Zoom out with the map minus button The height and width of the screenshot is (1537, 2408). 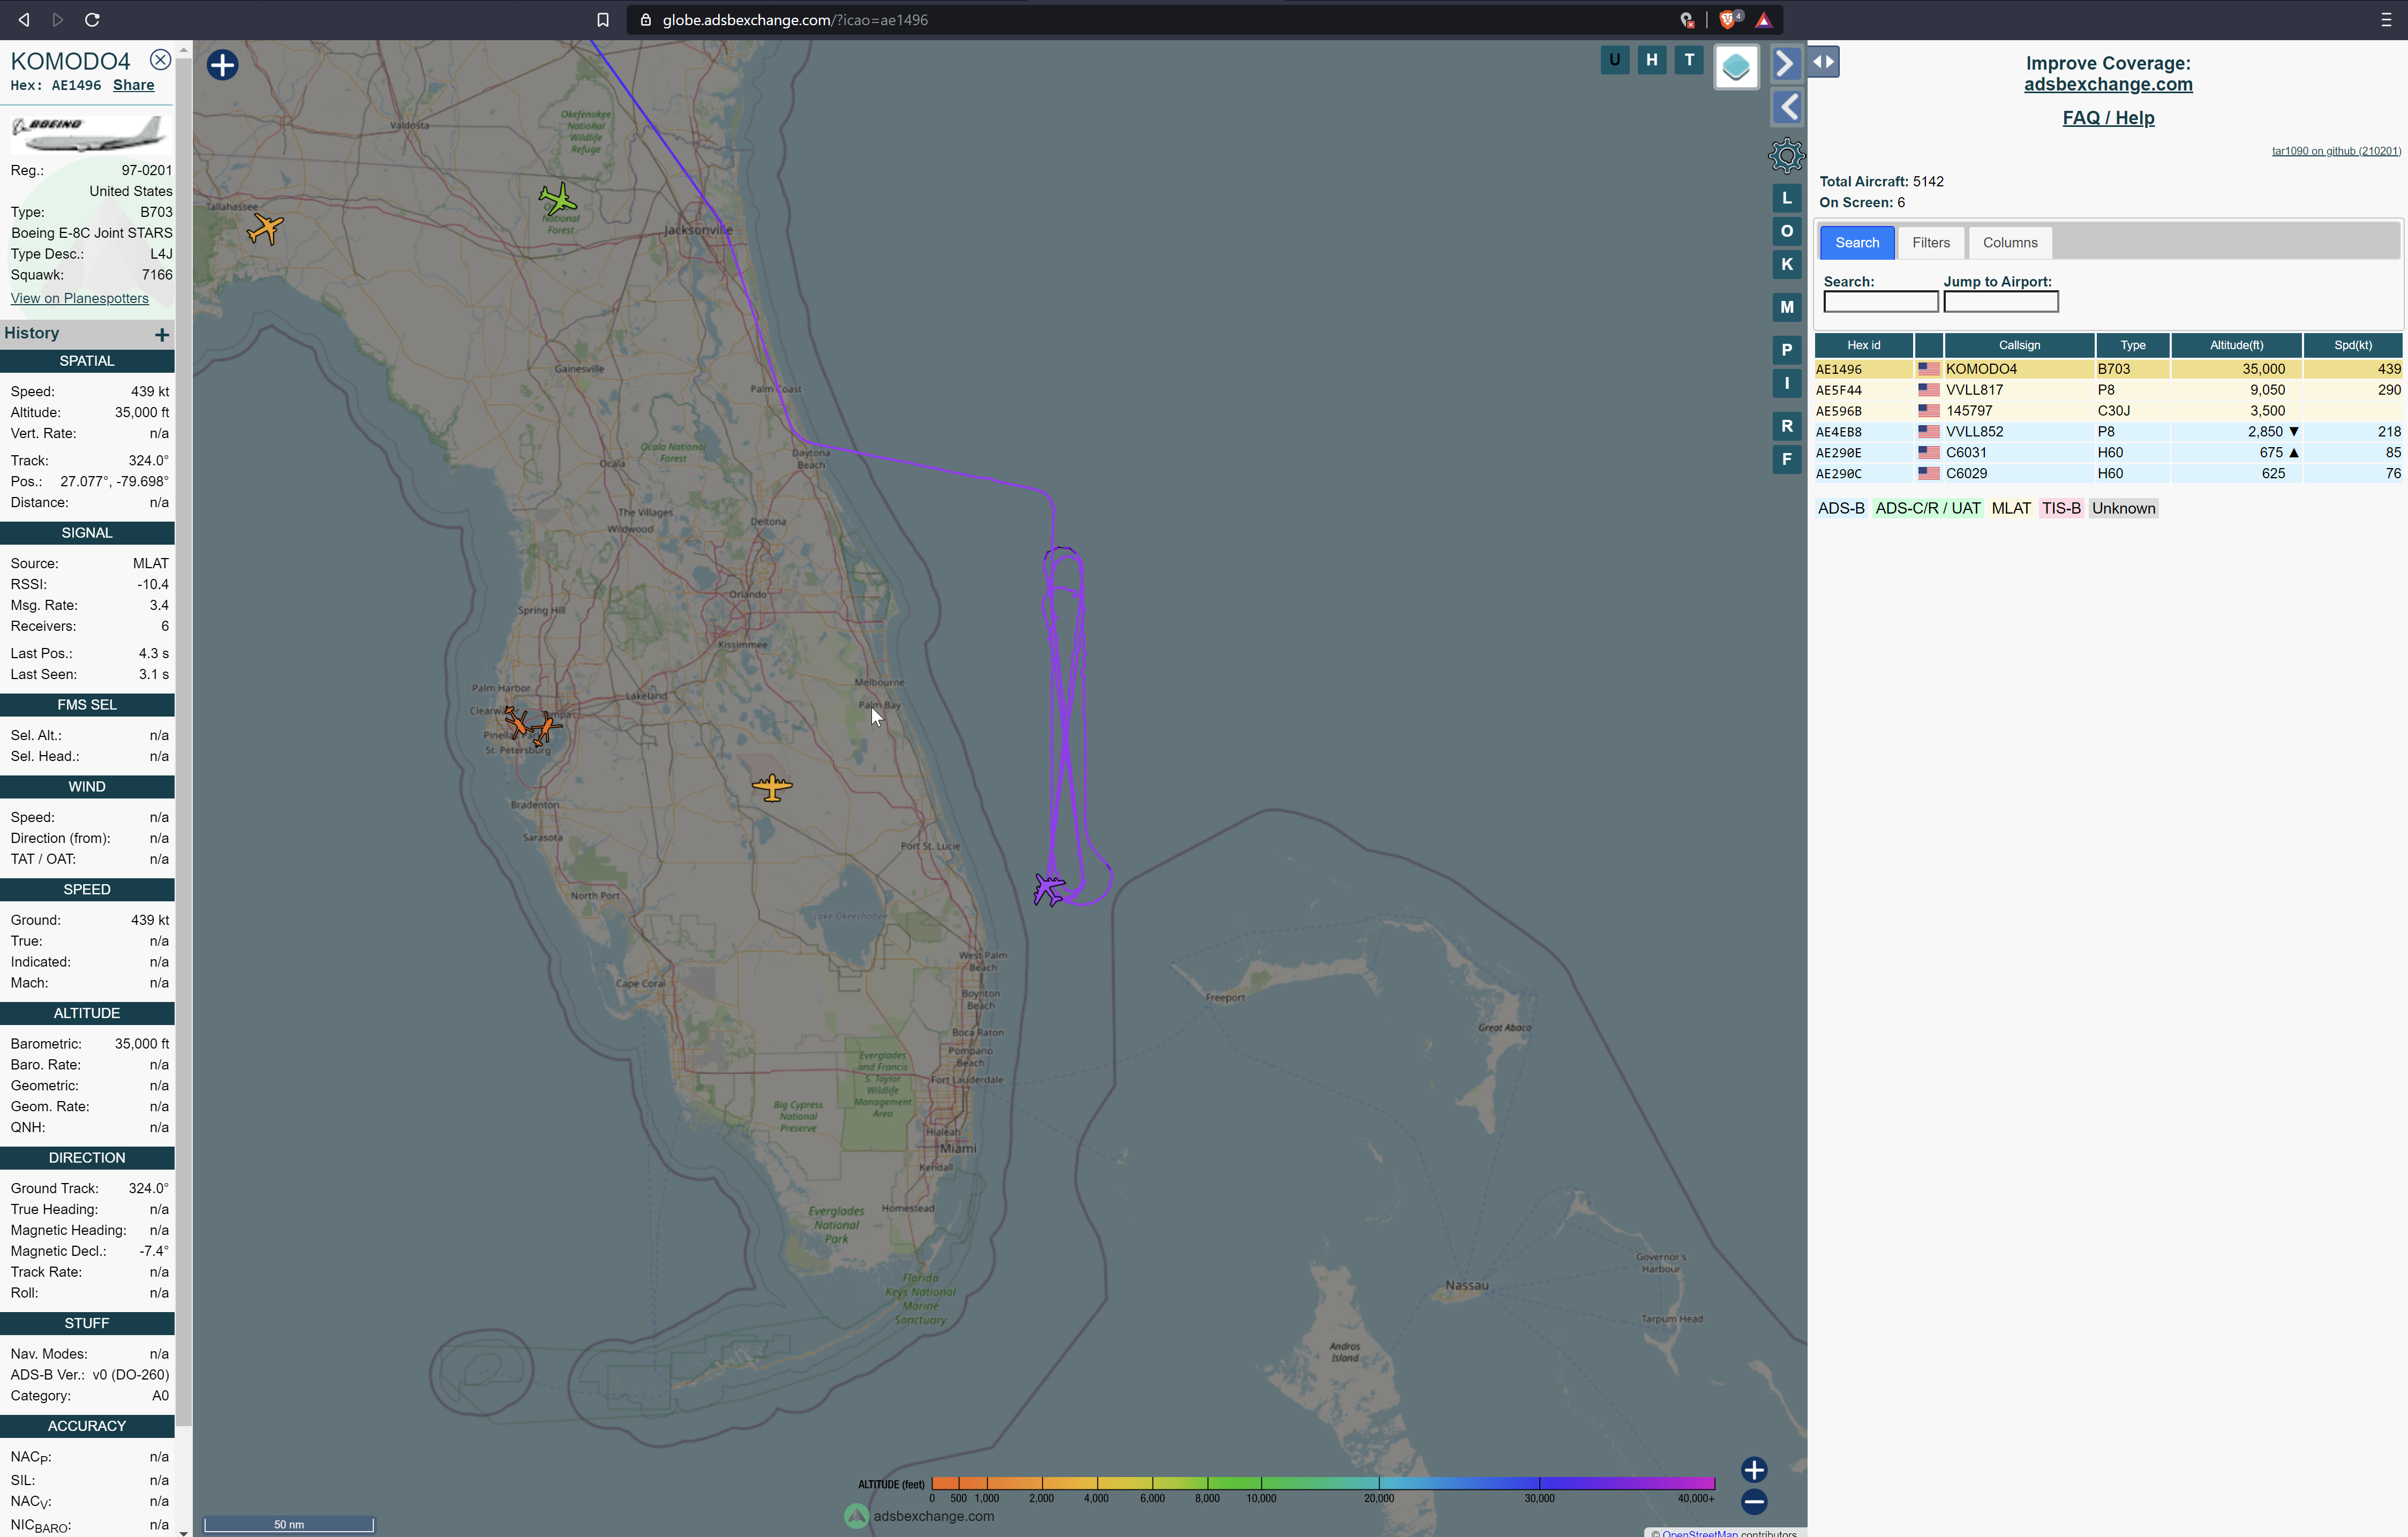pyautogui.click(x=1753, y=1501)
